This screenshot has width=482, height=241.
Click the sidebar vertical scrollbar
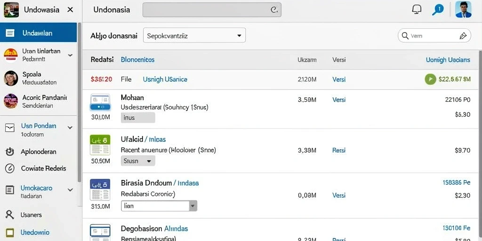[x=79, y=102]
